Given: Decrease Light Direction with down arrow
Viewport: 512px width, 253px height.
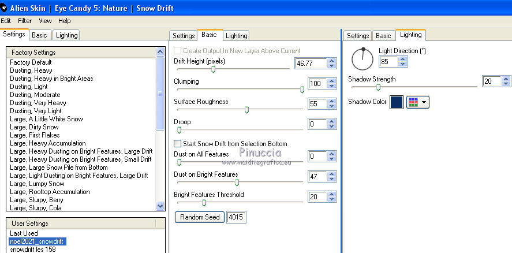Looking at the screenshot, I should click(402, 64).
